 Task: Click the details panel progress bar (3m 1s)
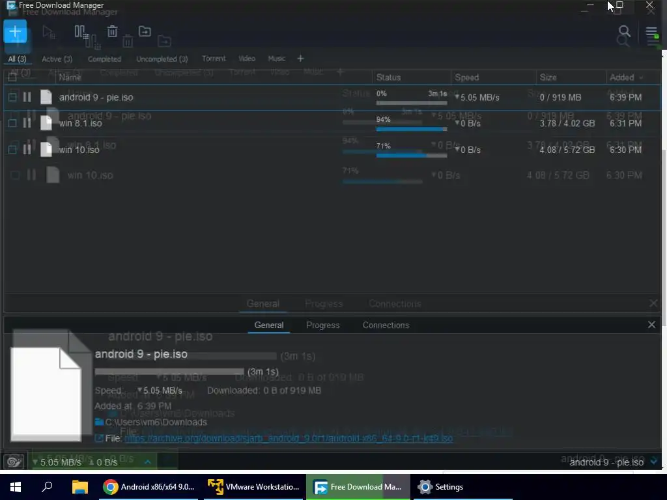point(169,372)
